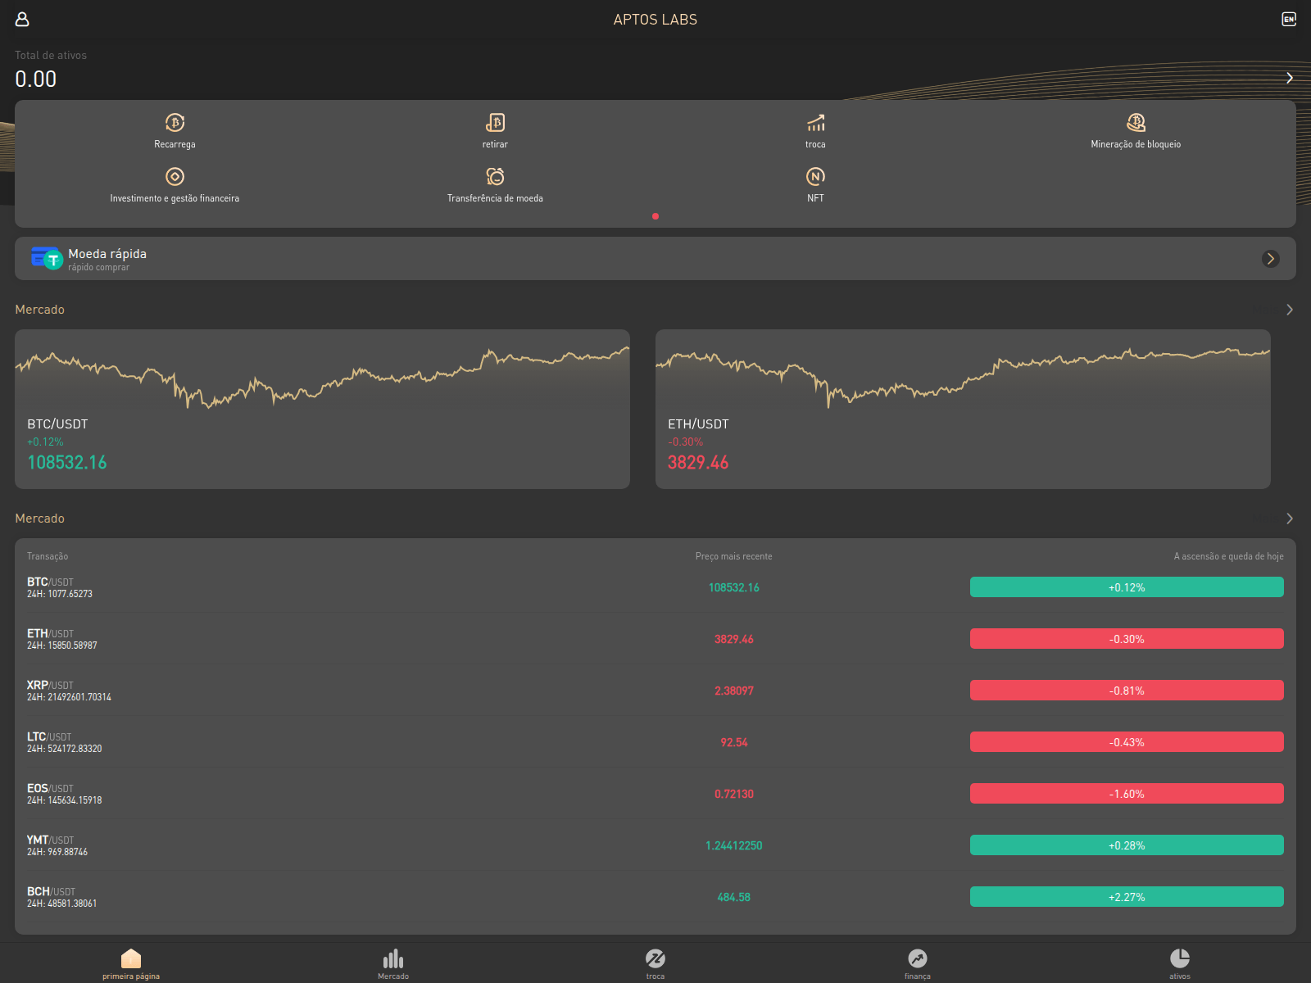Expand the second Mercado list chevron
This screenshot has height=983, width=1311.
click(1290, 519)
